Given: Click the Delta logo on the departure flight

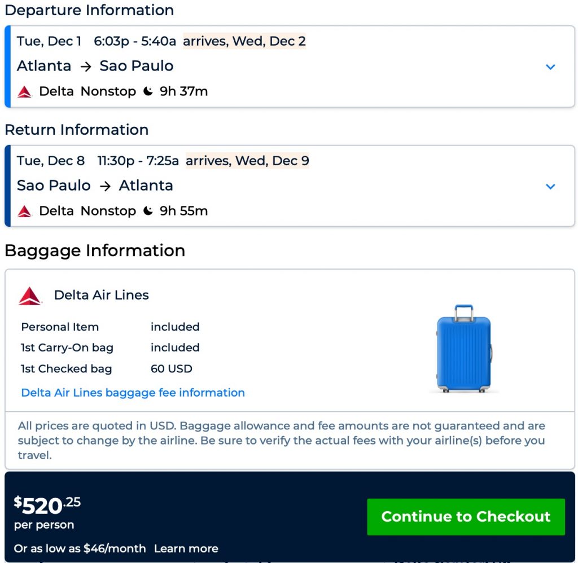Looking at the screenshot, I should click(25, 92).
